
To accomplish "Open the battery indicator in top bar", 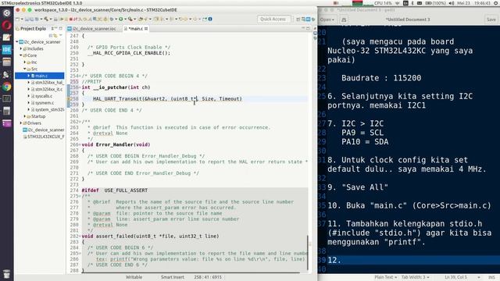I will [435, 3].
